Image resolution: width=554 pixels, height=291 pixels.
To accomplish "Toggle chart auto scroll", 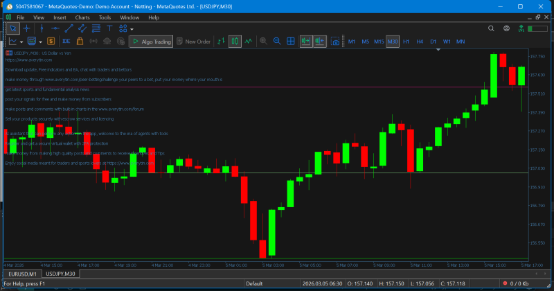I will (x=306, y=42).
